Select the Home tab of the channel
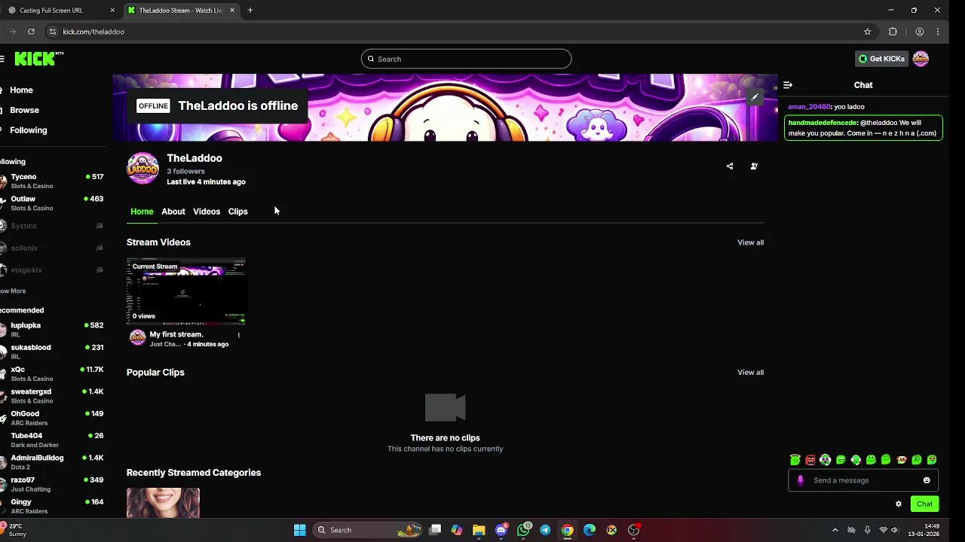The height and width of the screenshot is (542, 965). click(142, 212)
